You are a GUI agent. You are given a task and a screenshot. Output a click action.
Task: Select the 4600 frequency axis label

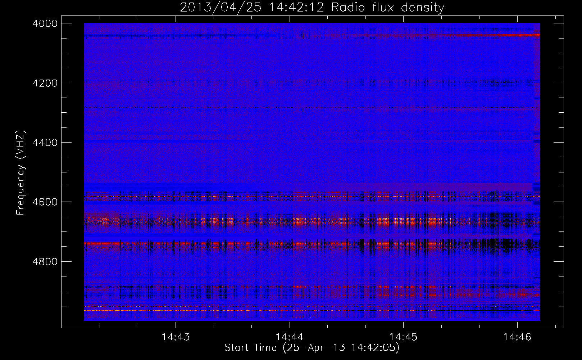coord(45,202)
